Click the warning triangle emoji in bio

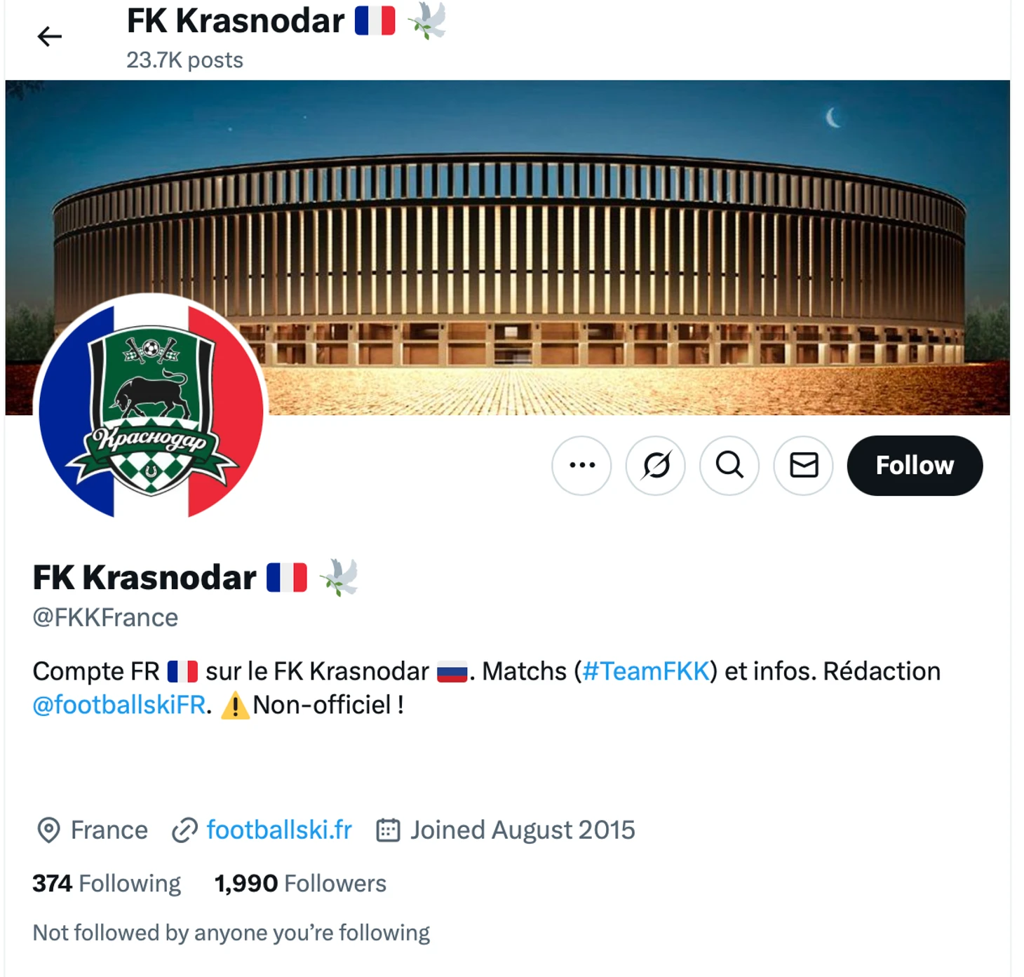pyautogui.click(x=235, y=705)
